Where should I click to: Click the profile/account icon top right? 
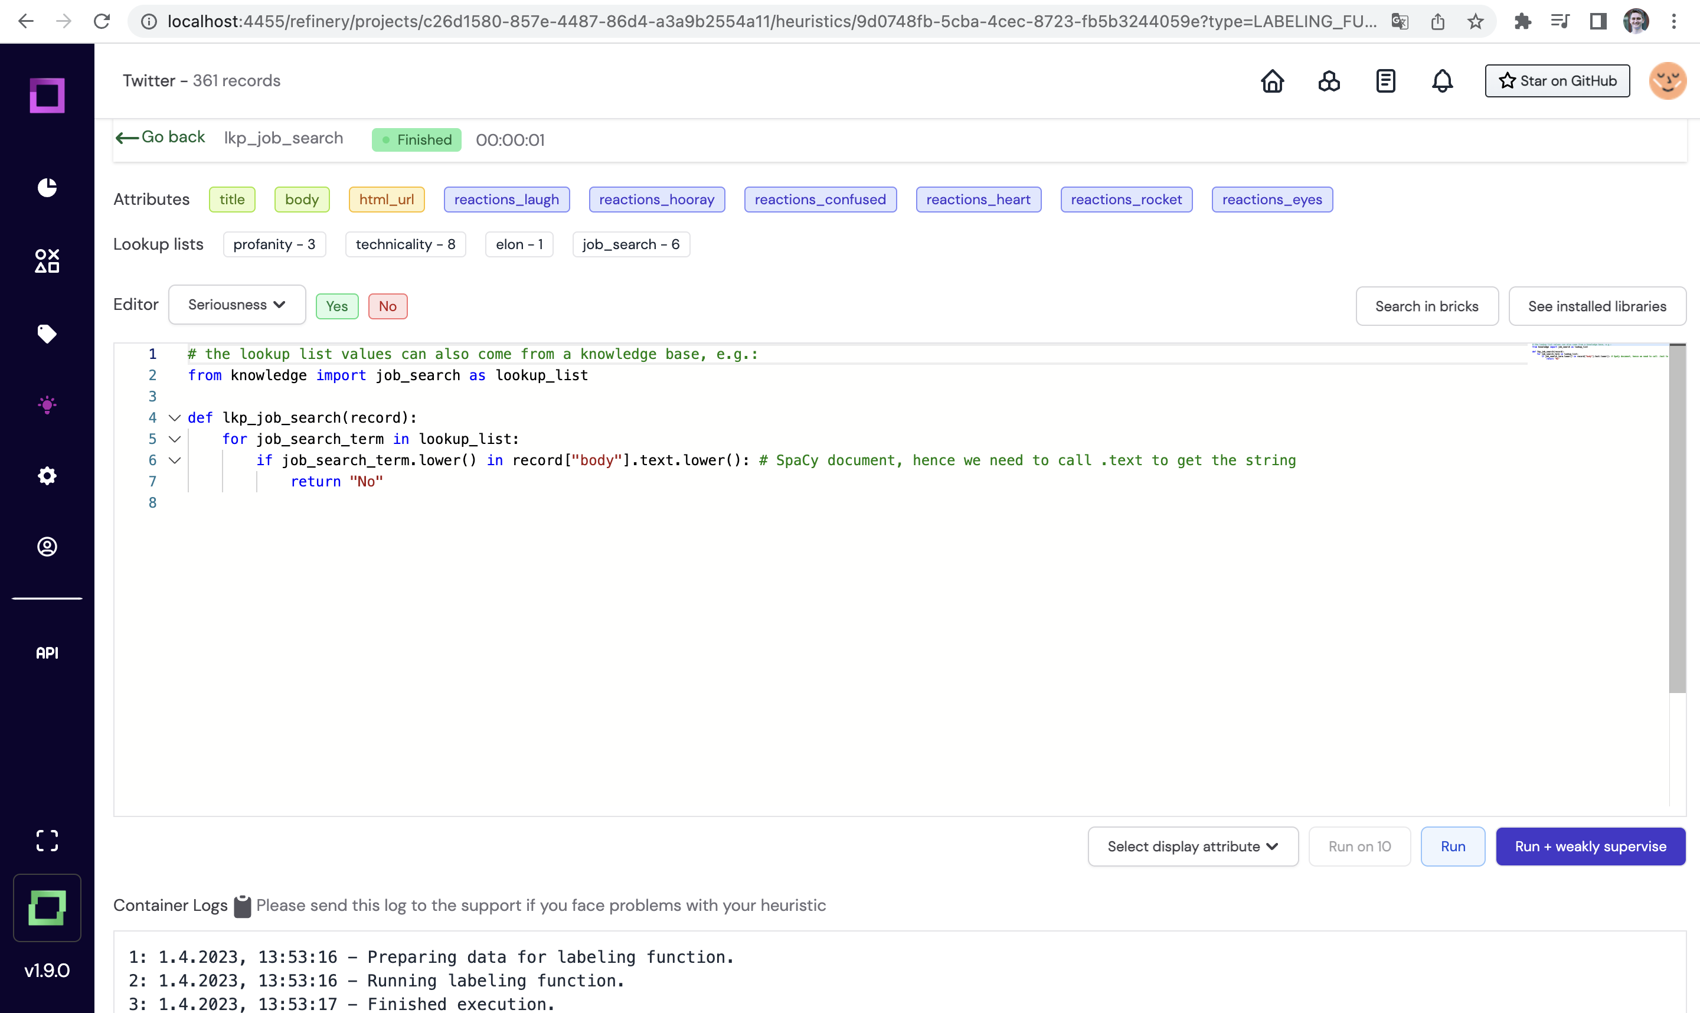pyautogui.click(x=1669, y=81)
